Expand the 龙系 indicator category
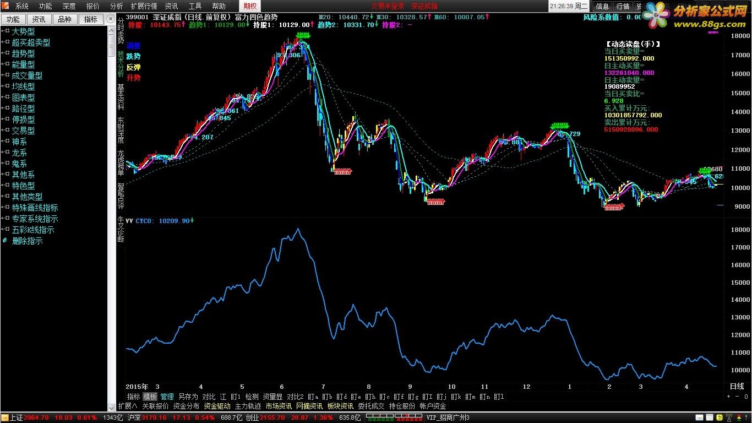The height and width of the screenshot is (423, 752). click(19, 153)
